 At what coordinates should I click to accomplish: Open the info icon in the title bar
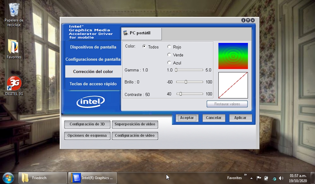[243, 20]
